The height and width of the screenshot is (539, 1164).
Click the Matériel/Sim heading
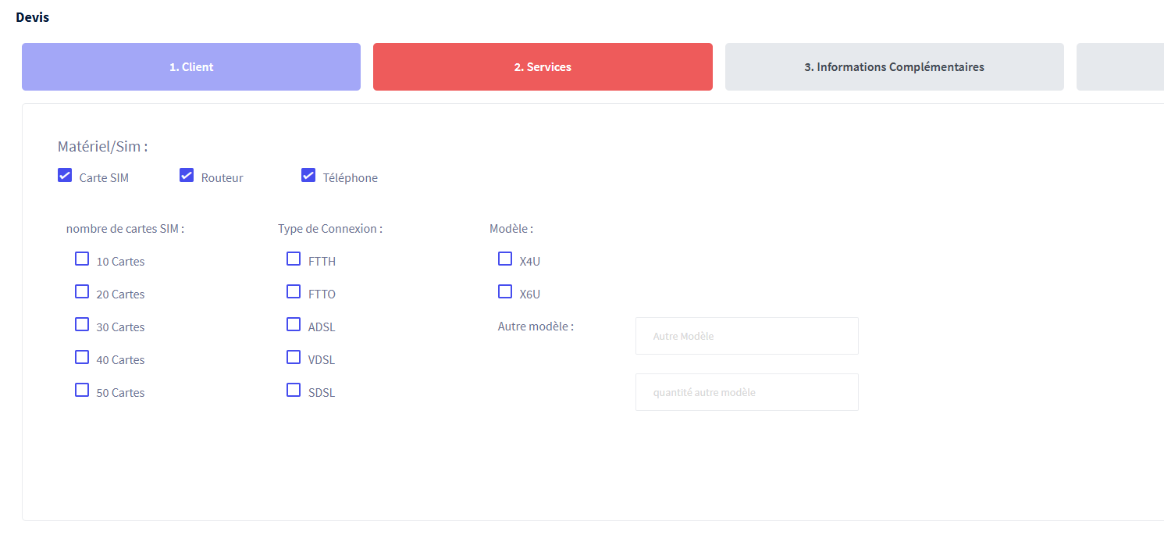(x=102, y=146)
